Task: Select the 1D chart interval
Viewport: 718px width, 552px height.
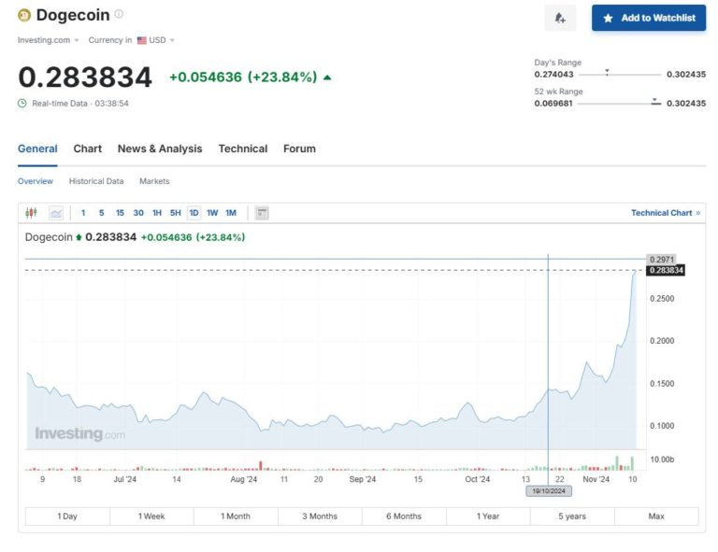Action: (194, 213)
